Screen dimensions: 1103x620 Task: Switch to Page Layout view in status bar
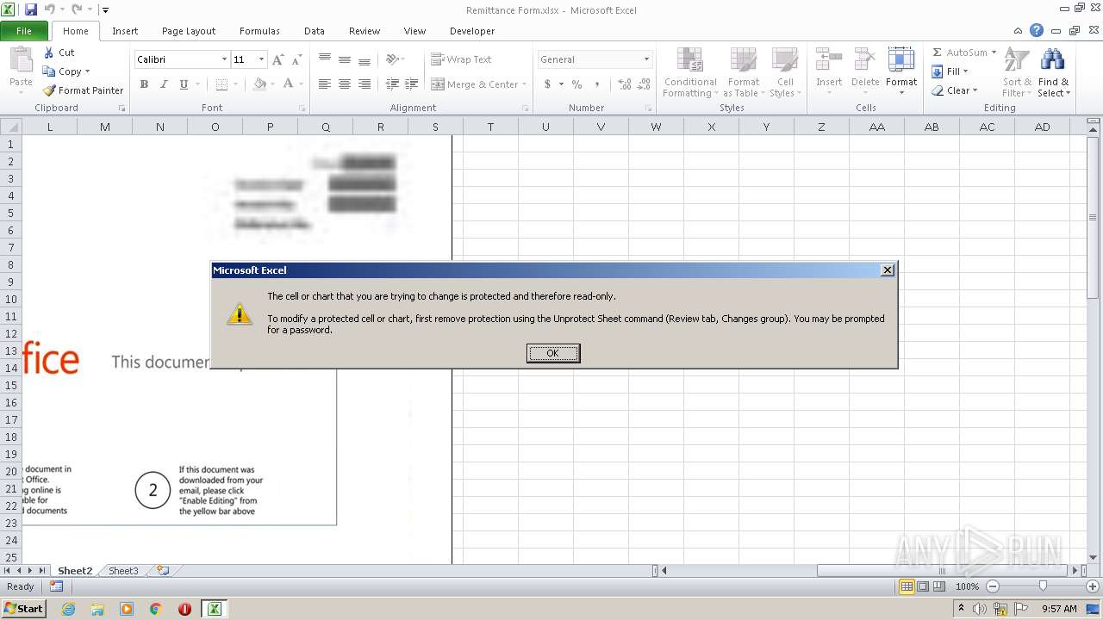pyautogui.click(x=923, y=586)
